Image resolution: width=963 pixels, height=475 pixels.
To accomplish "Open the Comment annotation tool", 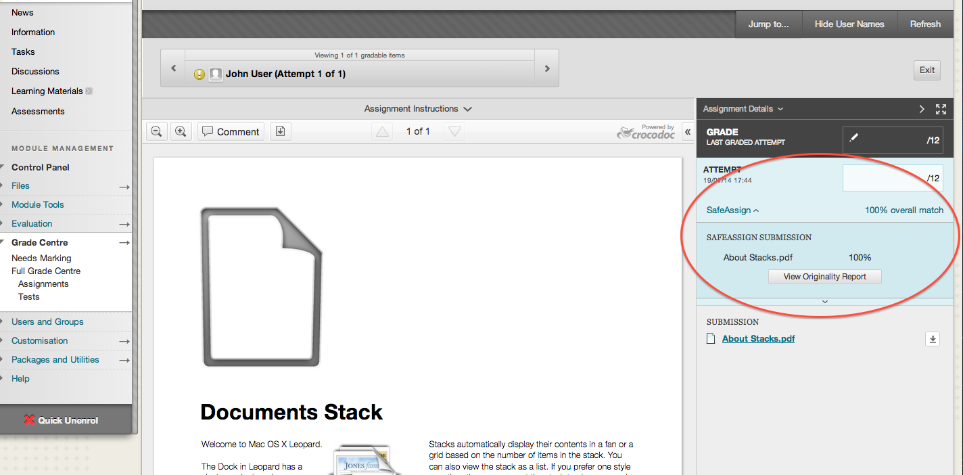I will pyautogui.click(x=231, y=131).
